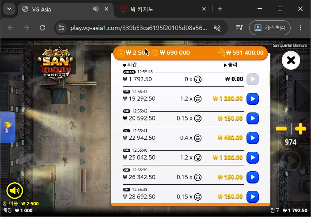Screen dimensions: 311x217
Task: Close the 빅 카지노 tab
Action: pyautogui.click(x=204, y=9)
